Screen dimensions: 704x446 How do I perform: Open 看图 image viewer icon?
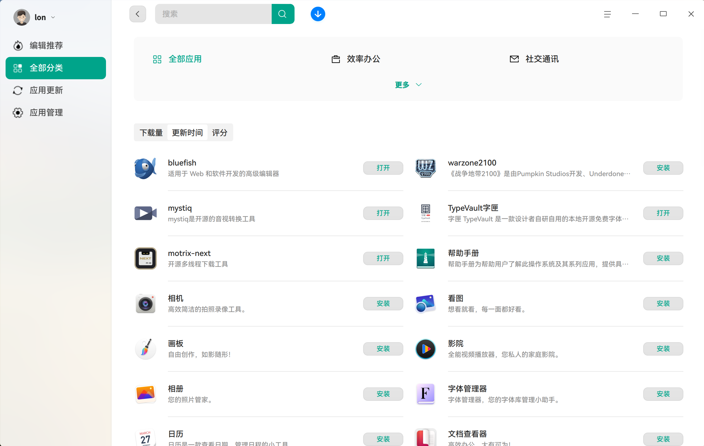click(x=425, y=304)
